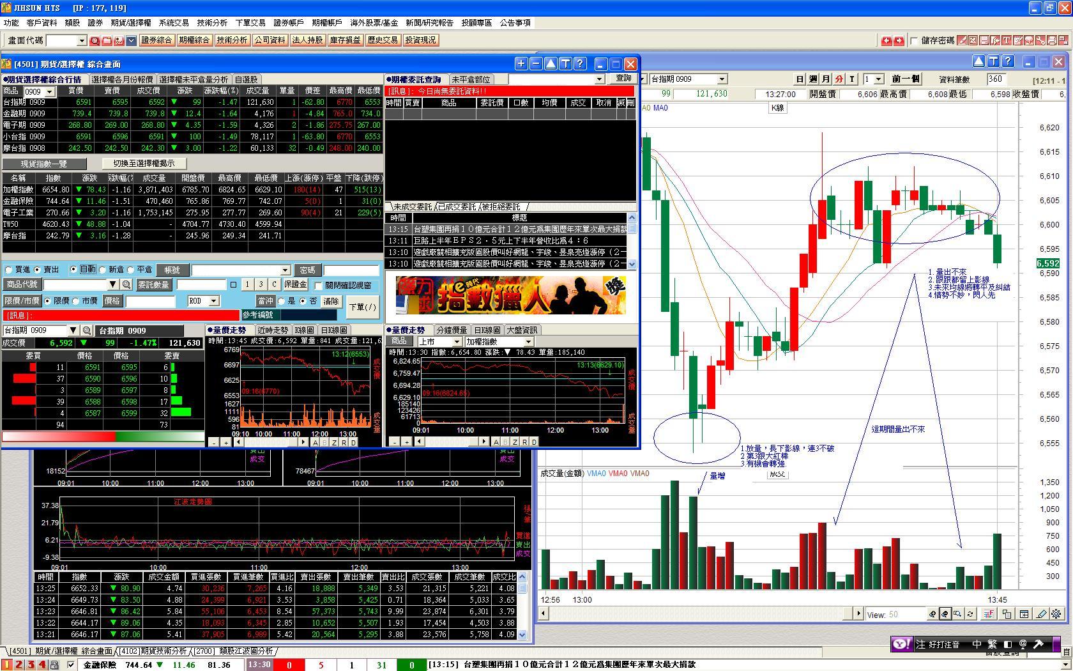Open the 加權指數 index dropdown
The width and height of the screenshot is (1073, 671).
click(528, 342)
